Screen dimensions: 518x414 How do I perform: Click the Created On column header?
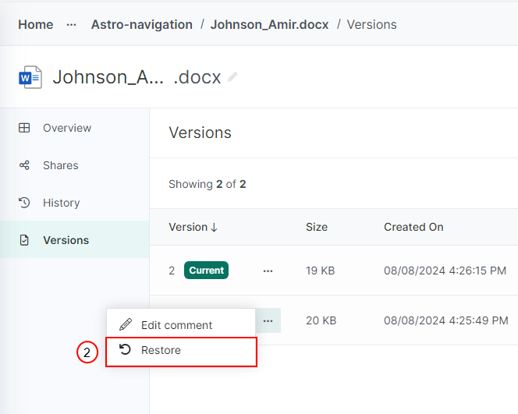click(x=413, y=227)
